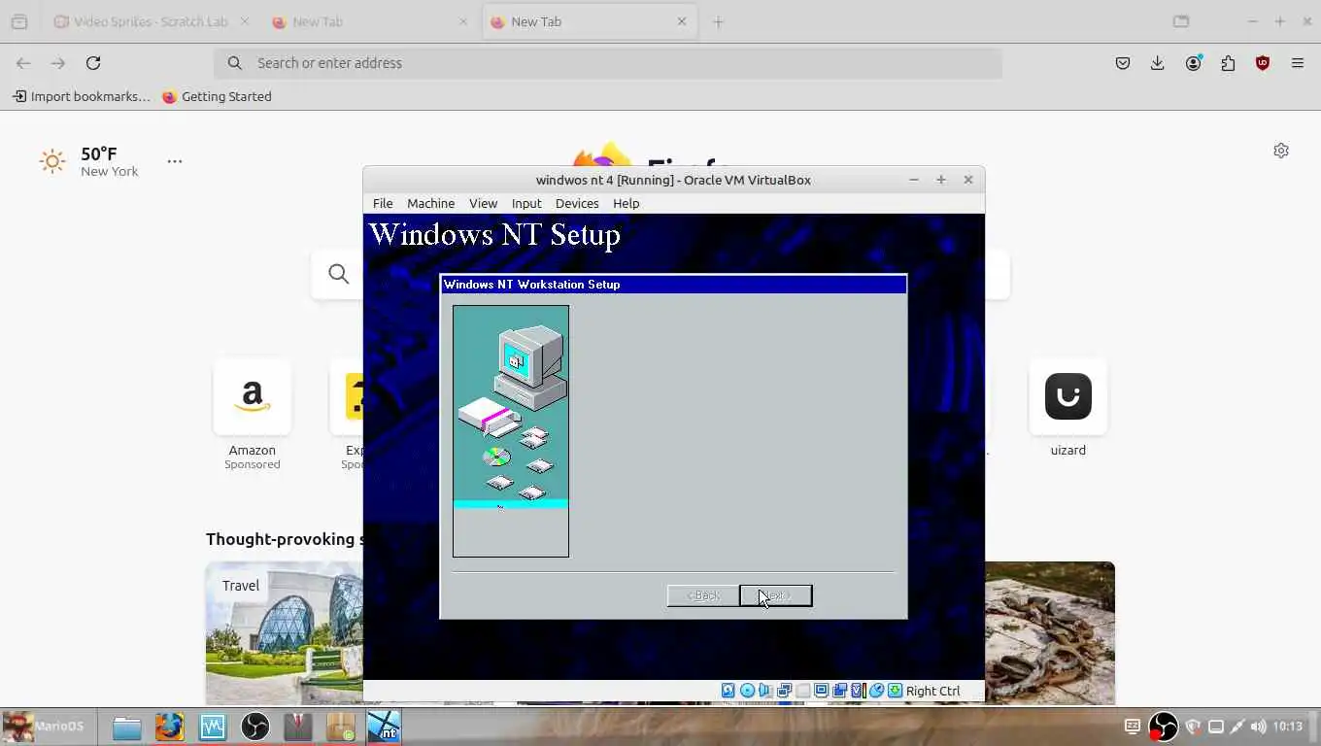1321x746 pixels.
Task: Click the 10:13 clock in system tray
Action: click(x=1288, y=727)
